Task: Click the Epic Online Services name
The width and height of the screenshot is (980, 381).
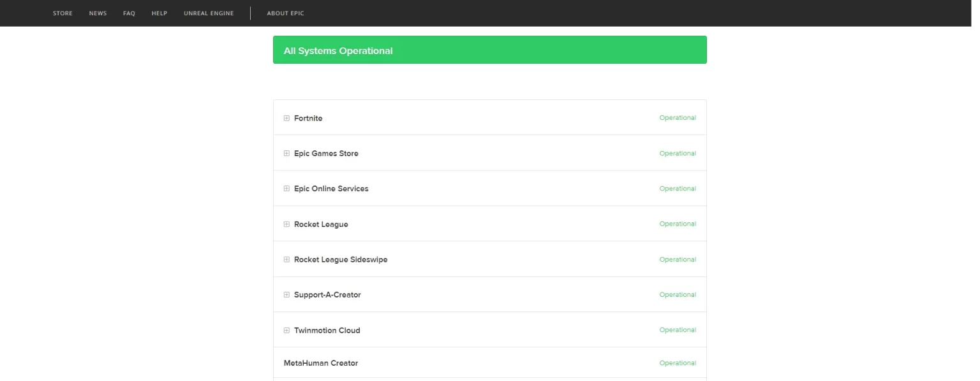Action: [331, 189]
